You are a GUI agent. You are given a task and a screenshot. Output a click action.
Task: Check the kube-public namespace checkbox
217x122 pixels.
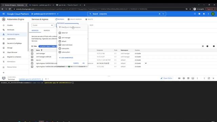click(x=60, y=48)
